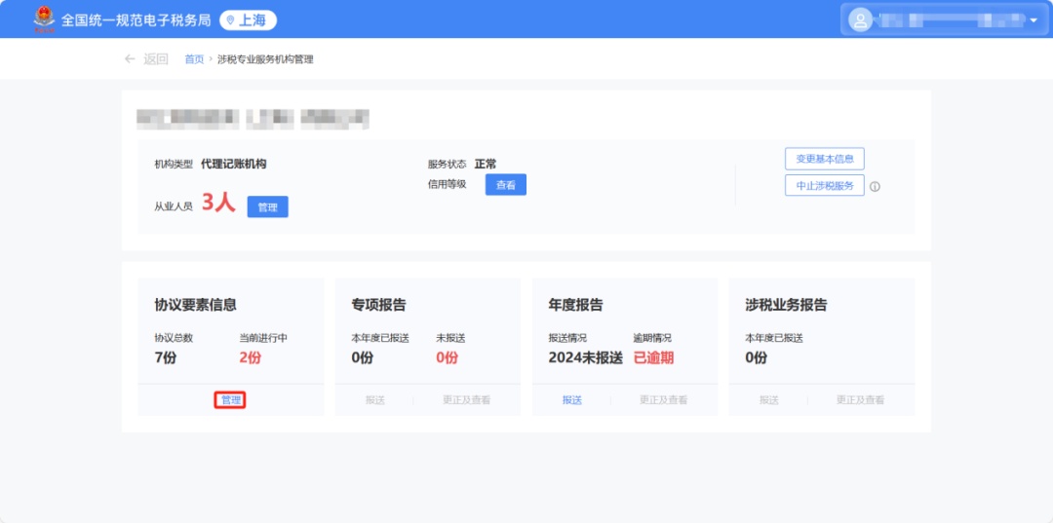The image size is (1053, 523).
Task: Click 管理 button beside 从业人员
Action: [x=267, y=207]
